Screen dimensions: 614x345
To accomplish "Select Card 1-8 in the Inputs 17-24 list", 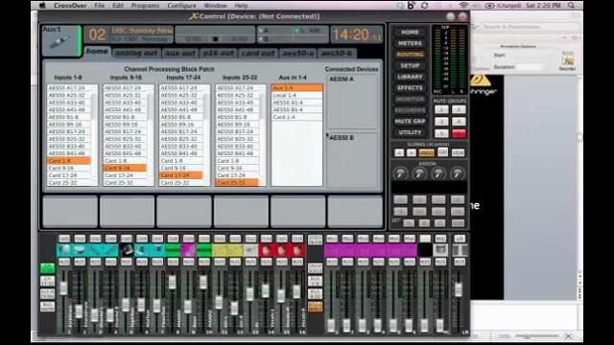I will point(180,161).
